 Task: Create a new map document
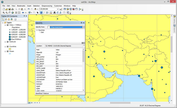[4, 9]
